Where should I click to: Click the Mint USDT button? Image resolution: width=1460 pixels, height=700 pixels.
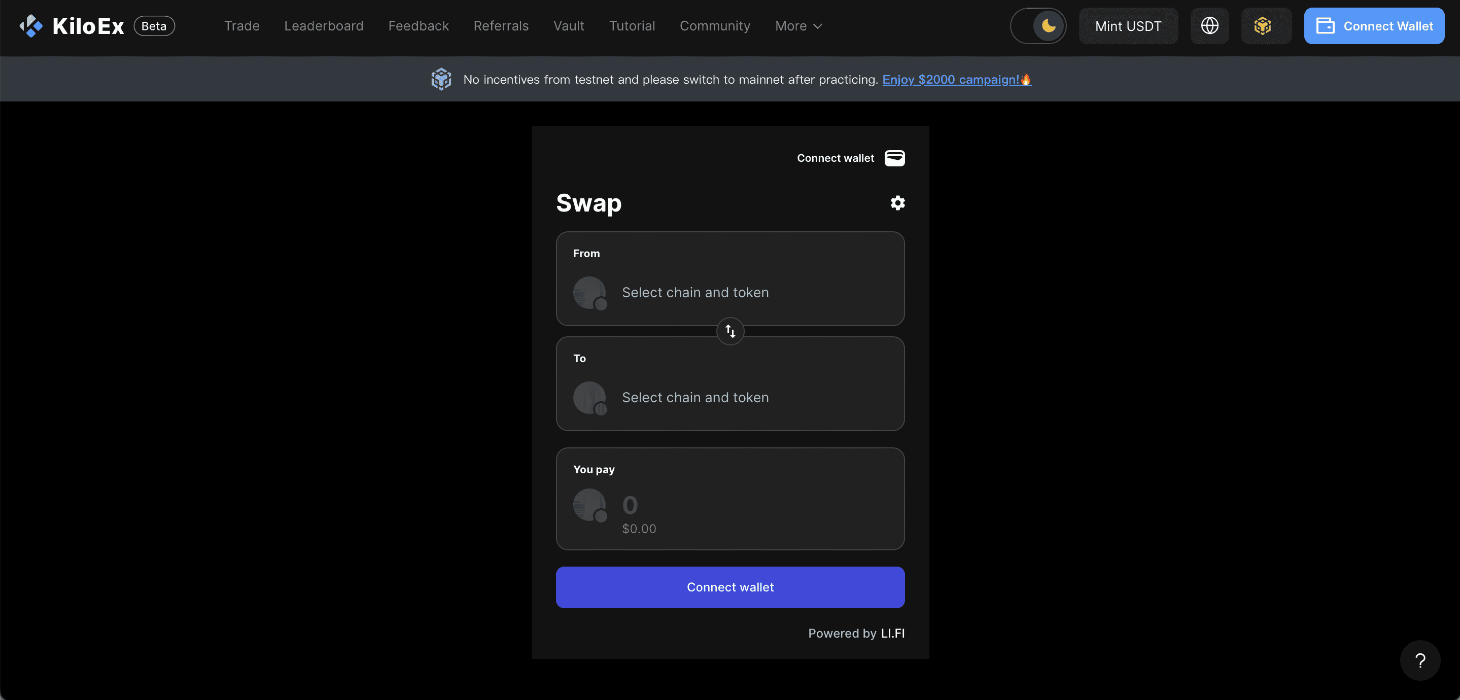pos(1128,26)
